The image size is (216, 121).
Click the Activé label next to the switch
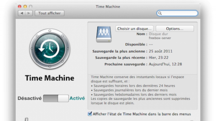[x=77, y=98]
